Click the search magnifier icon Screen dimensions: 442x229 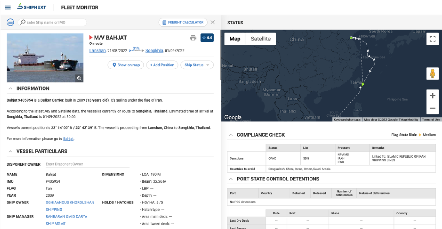click(23, 22)
